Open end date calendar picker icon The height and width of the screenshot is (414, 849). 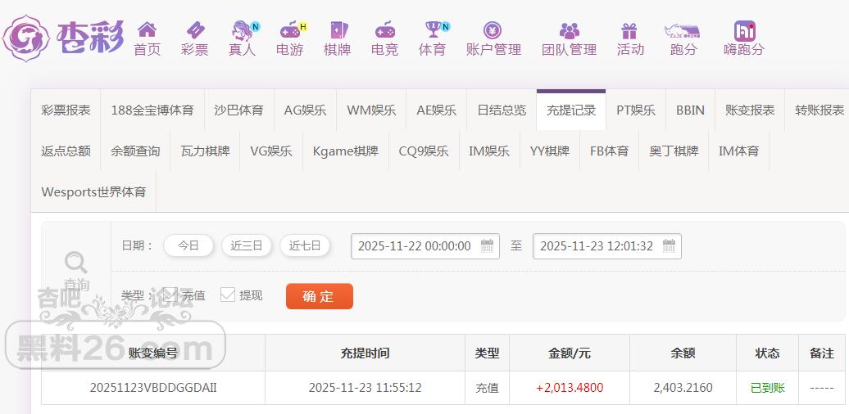pyautogui.click(x=669, y=246)
